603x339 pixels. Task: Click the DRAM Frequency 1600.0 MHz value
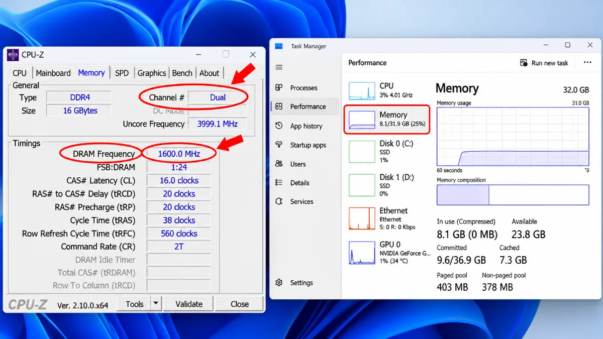[x=179, y=154]
